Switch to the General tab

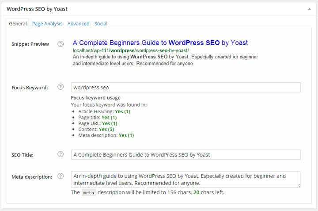(18, 24)
